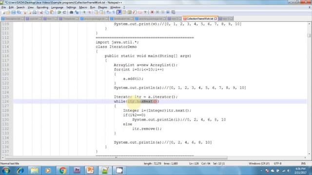
Task: Click the Paste toolbar icon
Action: pyautogui.click(x=52, y=12)
